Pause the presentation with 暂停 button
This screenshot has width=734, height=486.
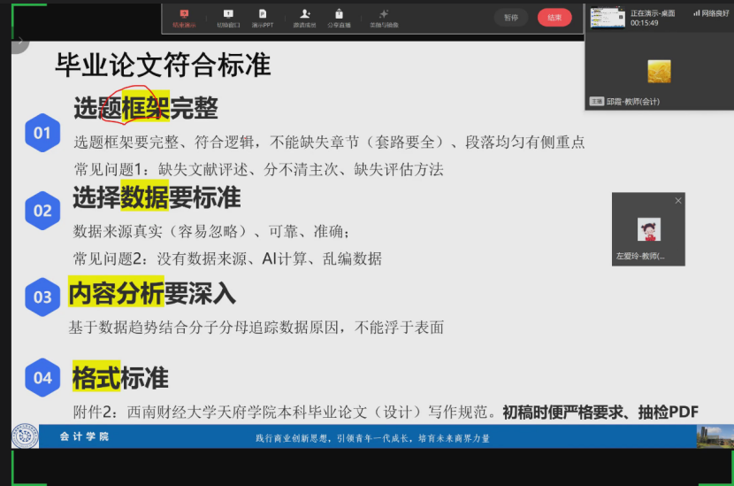point(511,18)
